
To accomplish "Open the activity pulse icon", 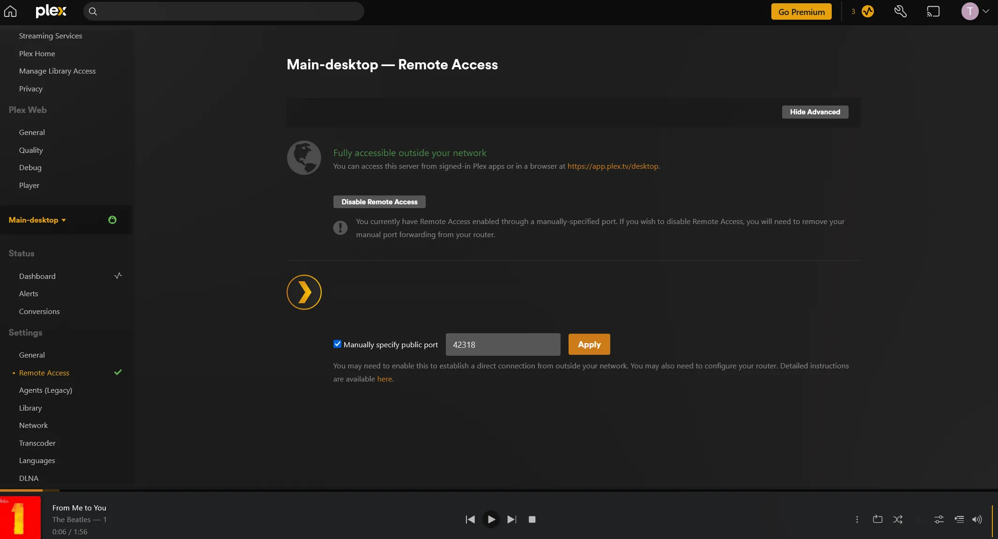I will tap(868, 11).
